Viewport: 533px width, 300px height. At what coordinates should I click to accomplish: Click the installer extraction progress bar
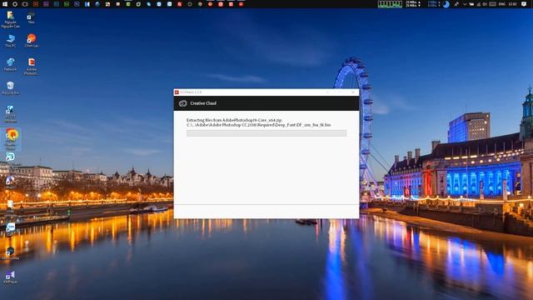tap(266, 133)
